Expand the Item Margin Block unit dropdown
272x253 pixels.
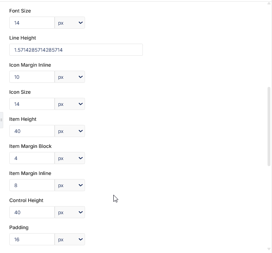(70, 158)
